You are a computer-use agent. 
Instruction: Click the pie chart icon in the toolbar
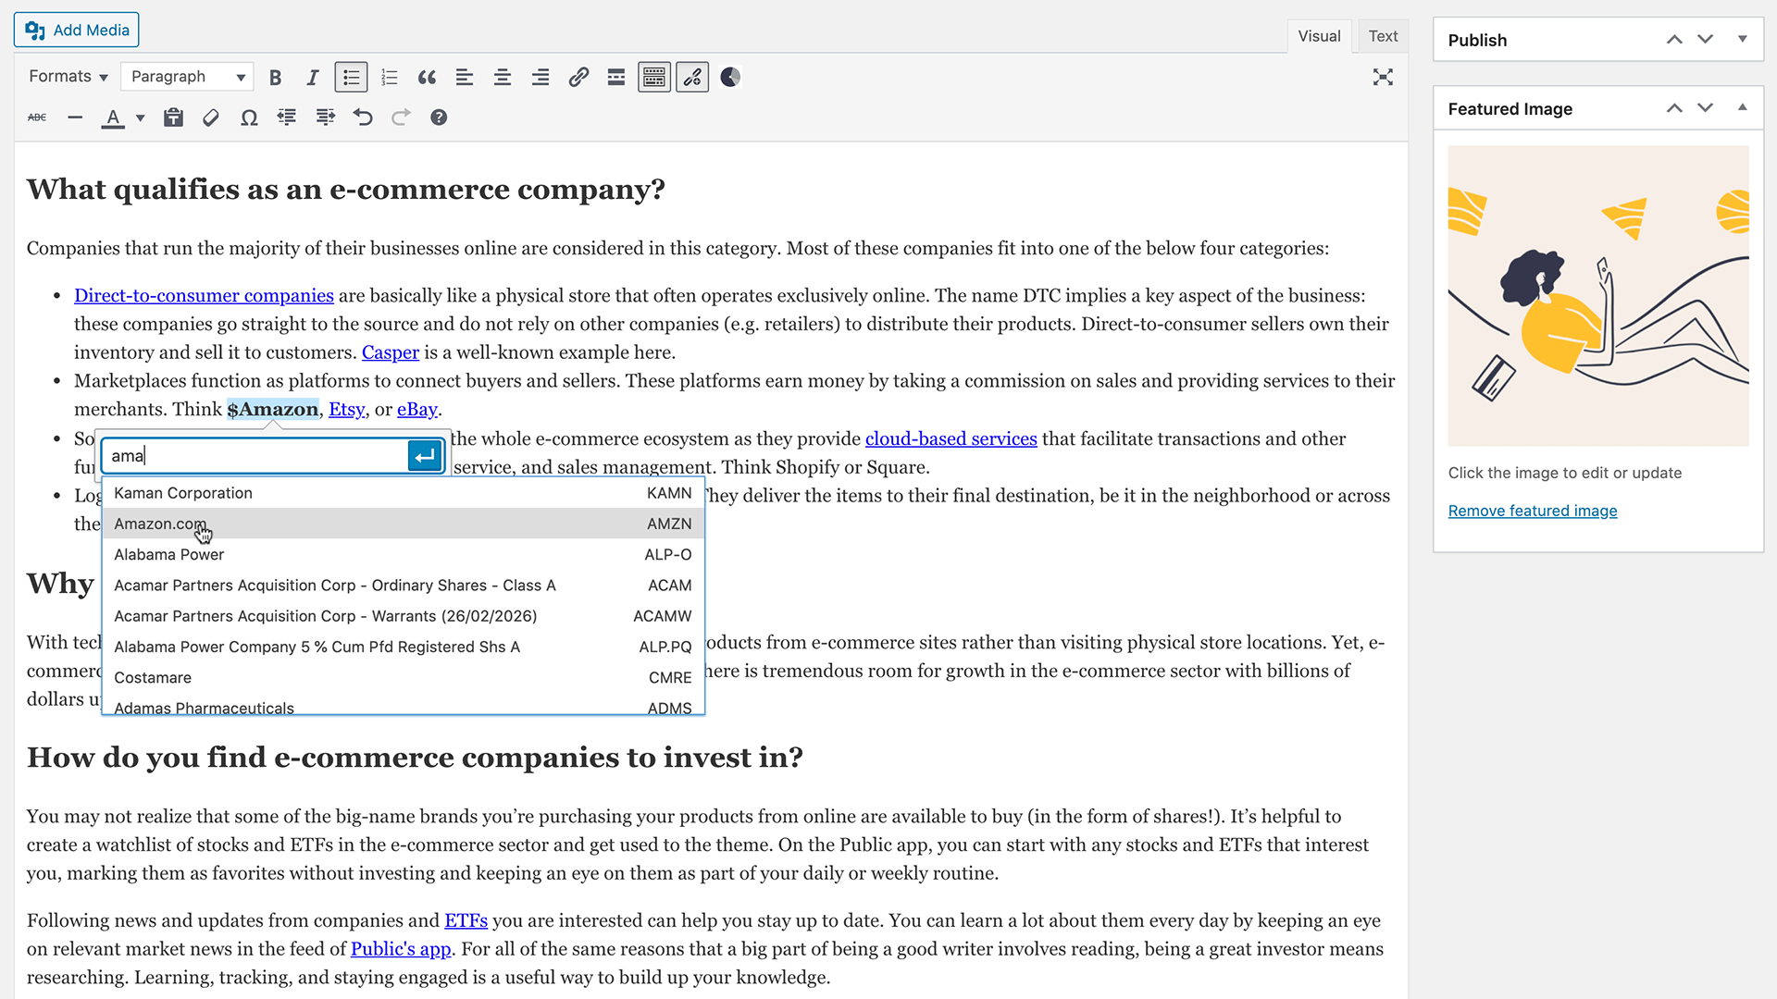point(730,77)
